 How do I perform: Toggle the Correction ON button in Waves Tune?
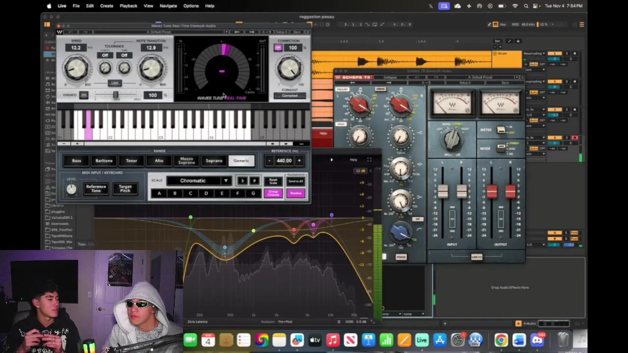tap(278, 48)
